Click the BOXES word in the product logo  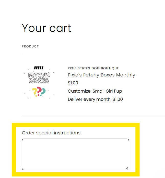39,81
